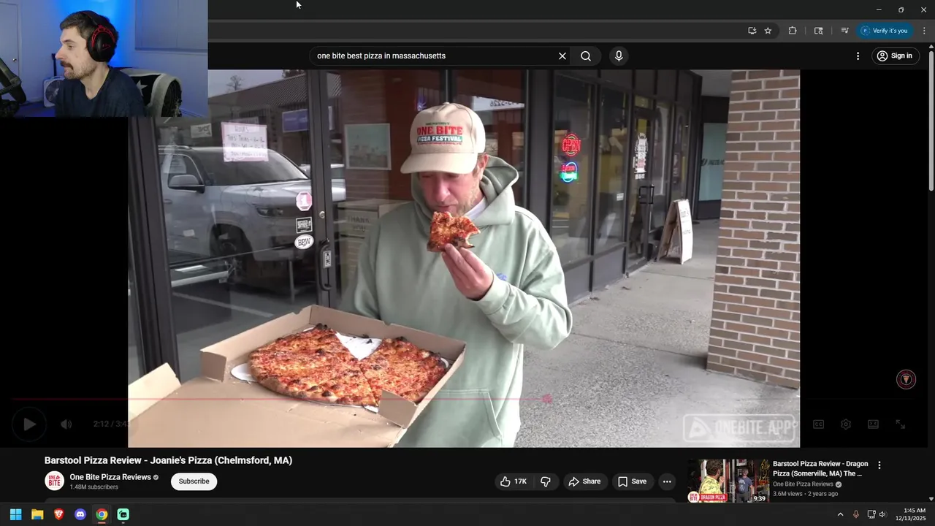Open File Explorer from the taskbar
The width and height of the screenshot is (935, 526).
pos(37,514)
